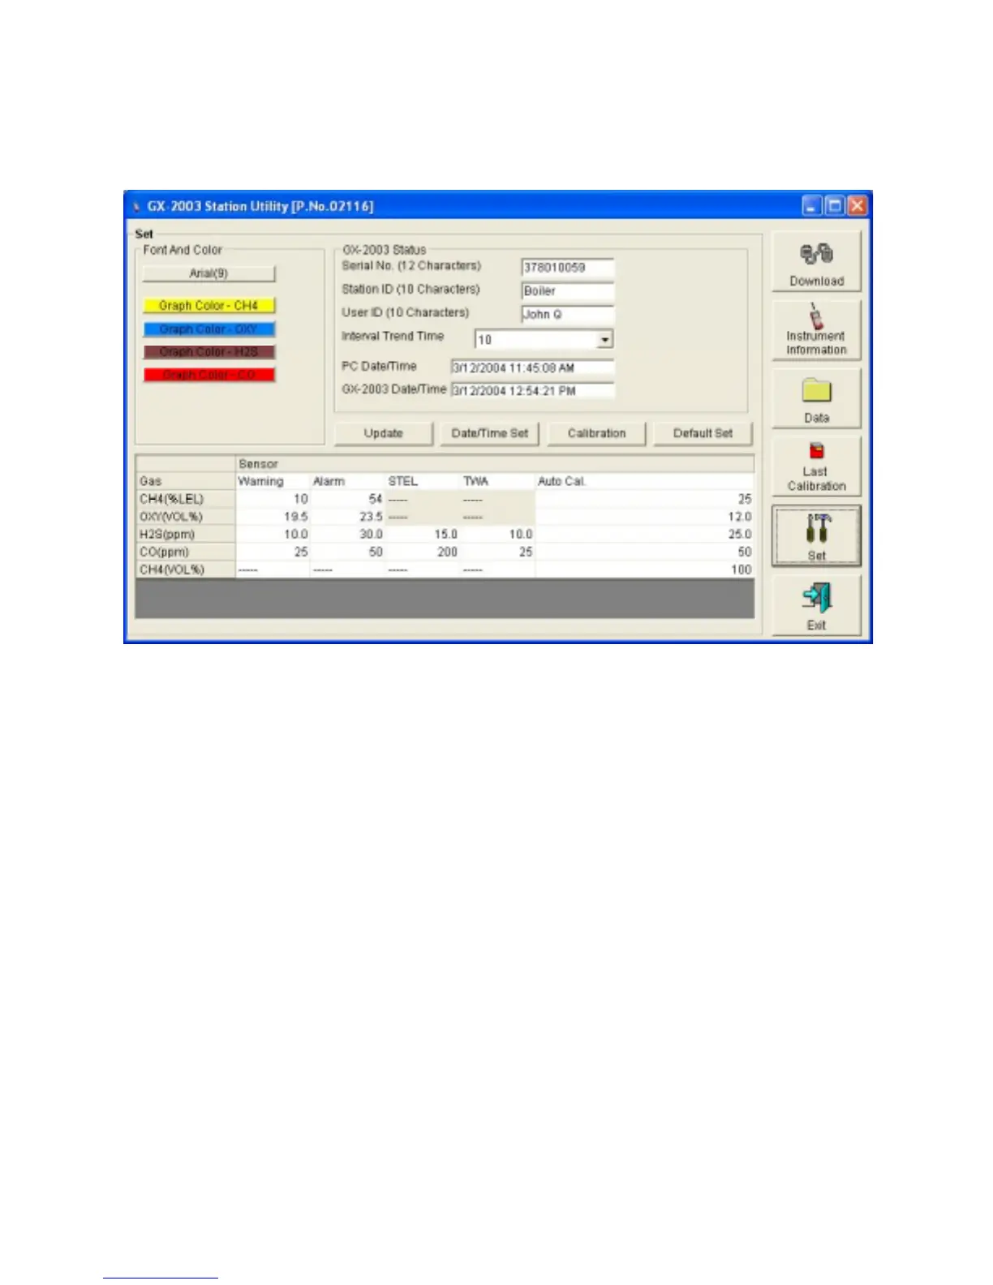Select the CO(ppm) row header
This screenshot has width=993, height=1285.
pyautogui.click(x=186, y=552)
